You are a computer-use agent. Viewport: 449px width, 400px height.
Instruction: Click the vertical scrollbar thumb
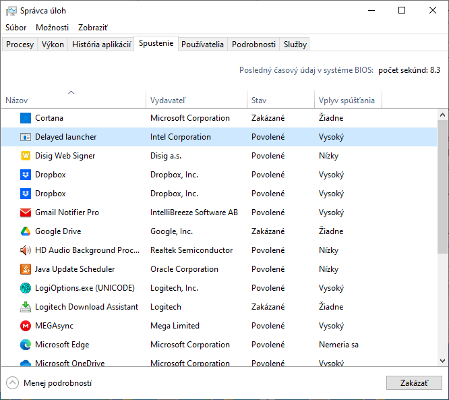pos(442,187)
